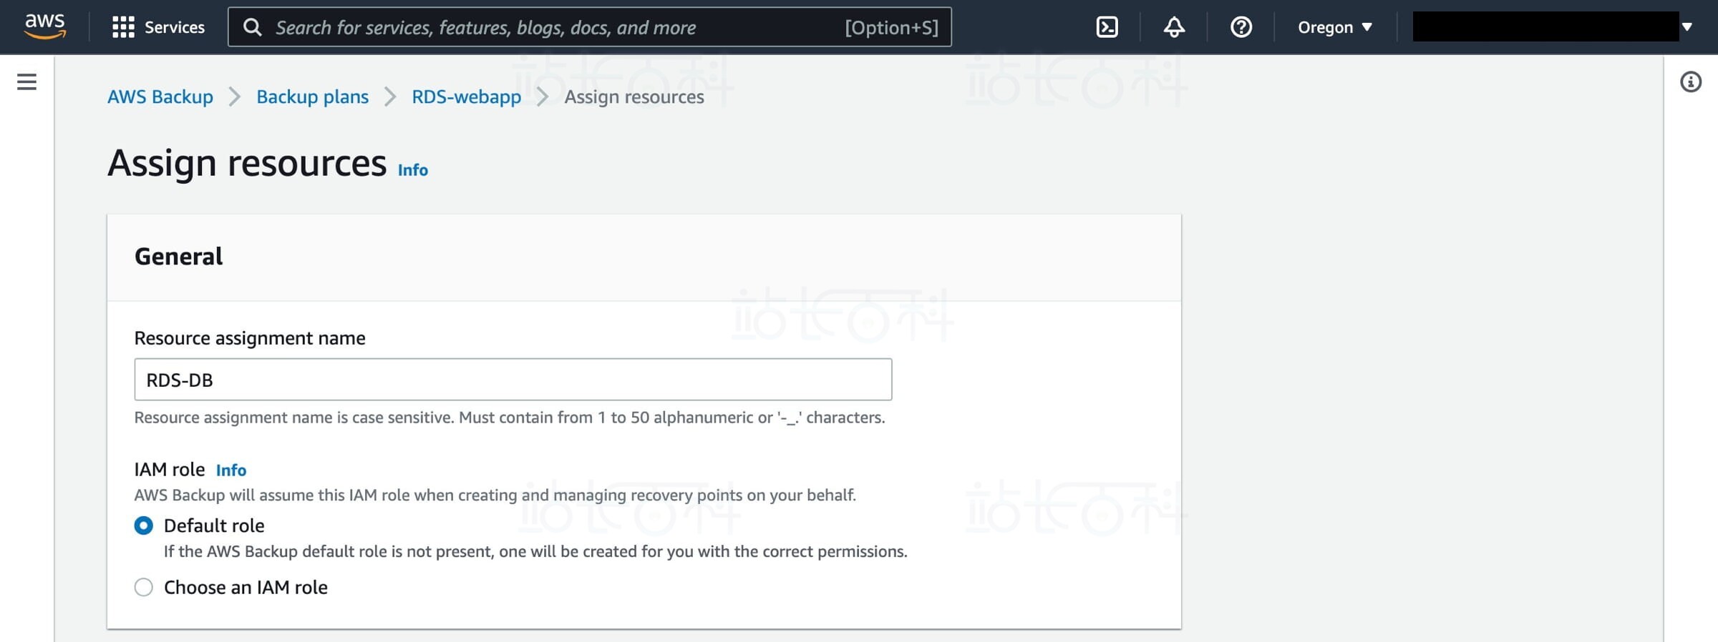
Task: Open Info link beside Assign resources heading
Action: click(413, 170)
